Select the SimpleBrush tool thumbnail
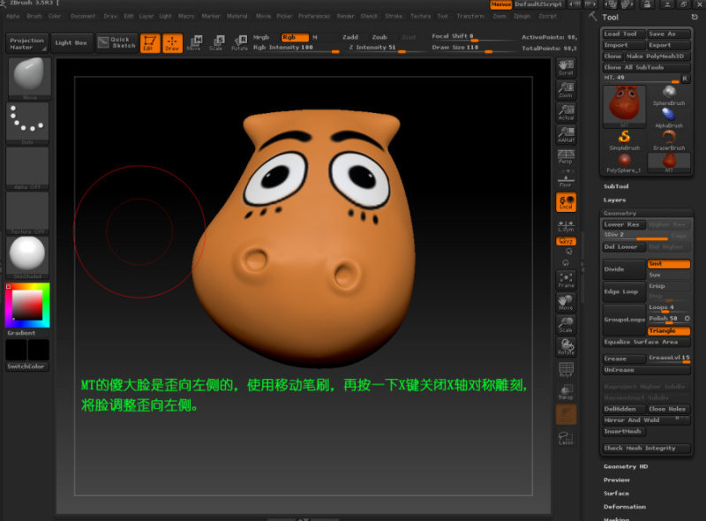The width and height of the screenshot is (706, 521). pyautogui.click(x=625, y=140)
